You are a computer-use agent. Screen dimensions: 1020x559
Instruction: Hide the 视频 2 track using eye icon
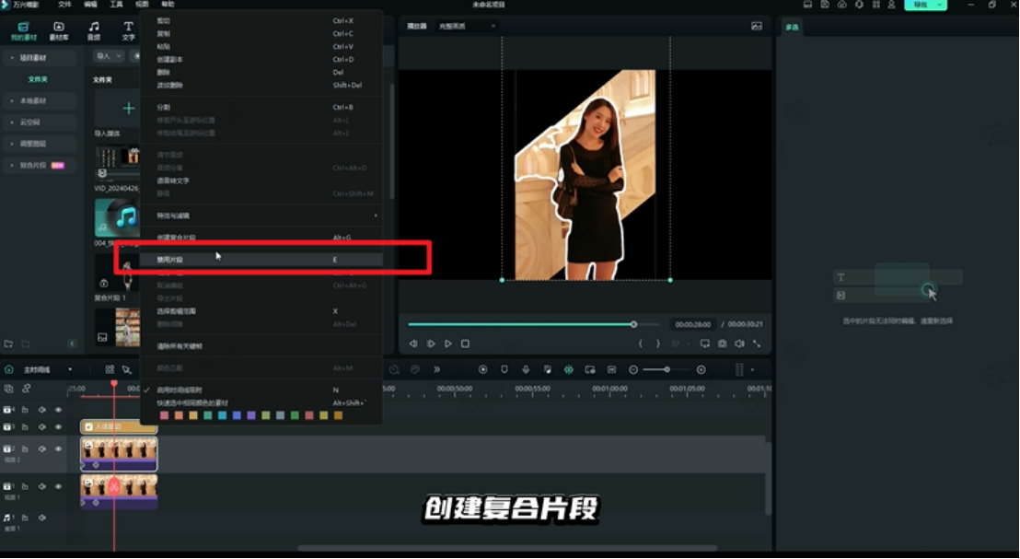(58, 449)
